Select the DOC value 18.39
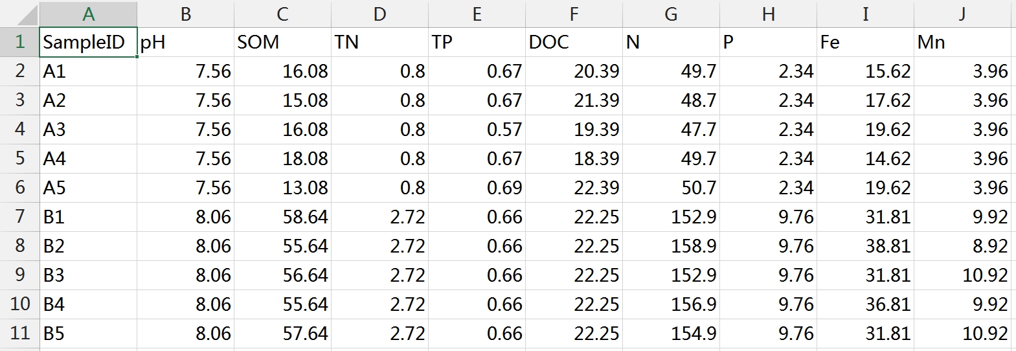This screenshot has height=351, width=1016. (x=574, y=159)
